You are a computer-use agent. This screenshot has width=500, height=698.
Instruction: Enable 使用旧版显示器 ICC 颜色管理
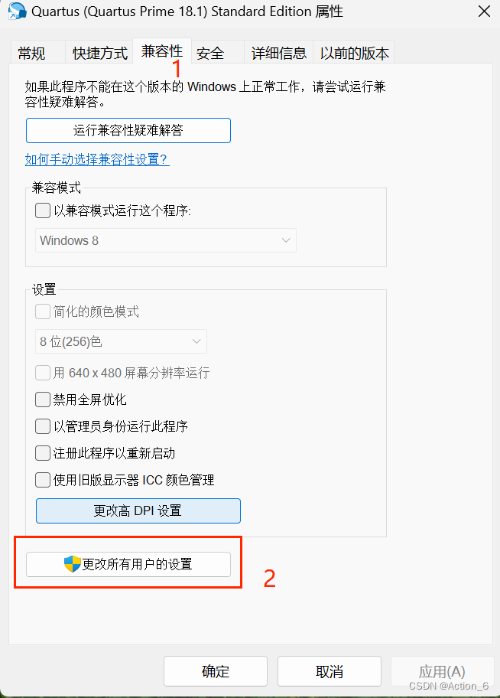pos(43,479)
